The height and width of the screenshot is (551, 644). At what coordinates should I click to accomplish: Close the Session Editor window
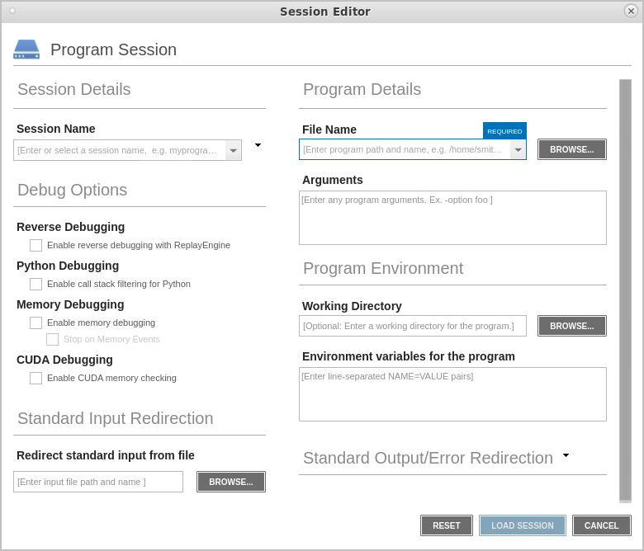pyautogui.click(x=631, y=12)
